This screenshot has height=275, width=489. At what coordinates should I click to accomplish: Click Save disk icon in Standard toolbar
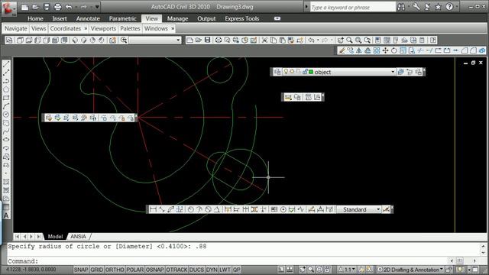pyautogui.click(x=207, y=40)
